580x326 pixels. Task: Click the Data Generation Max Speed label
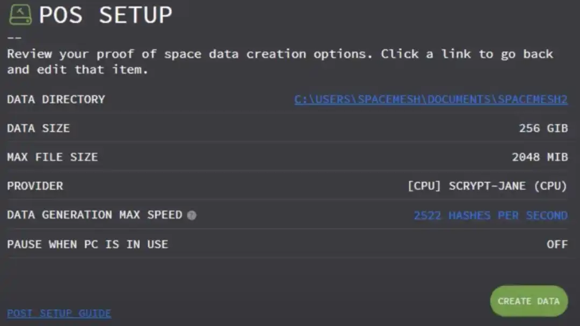coord(95,215)
